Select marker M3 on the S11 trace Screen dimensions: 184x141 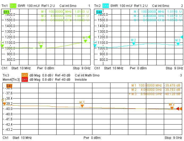click(85, 41)
